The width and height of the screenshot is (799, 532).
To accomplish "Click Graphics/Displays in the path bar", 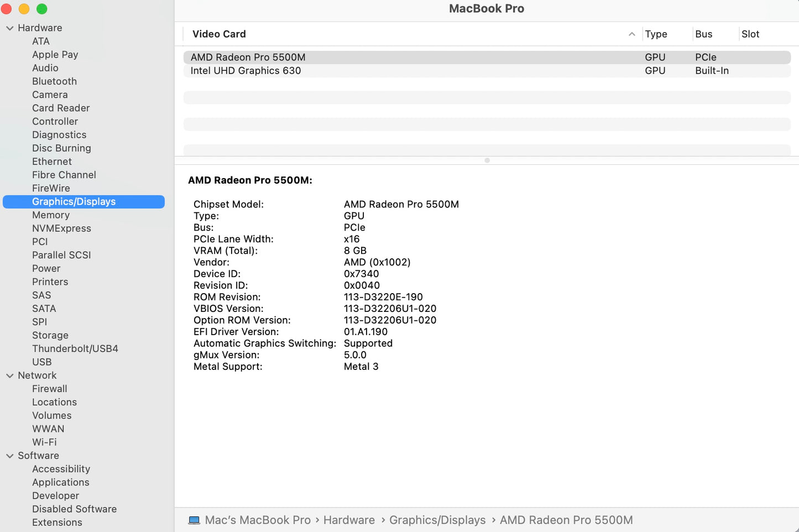I will [437, 520].
